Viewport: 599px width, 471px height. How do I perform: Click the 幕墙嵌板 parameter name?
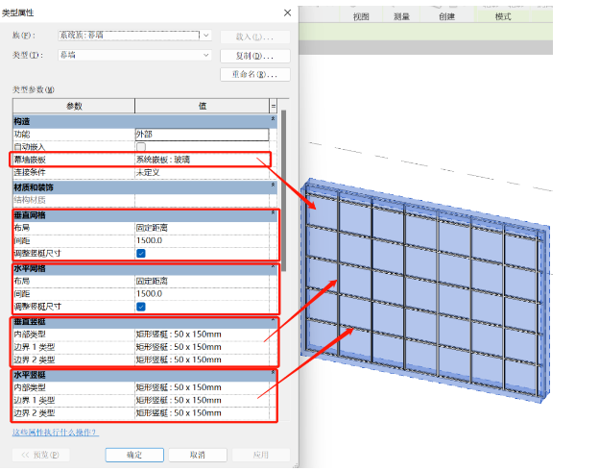pos(30,160)
